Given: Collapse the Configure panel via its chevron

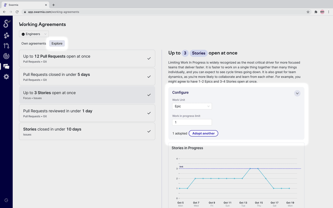Looking at the screenshot, I should pos(297,93).
